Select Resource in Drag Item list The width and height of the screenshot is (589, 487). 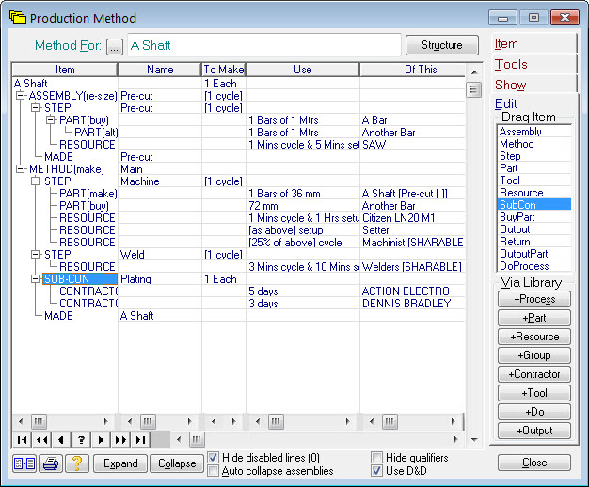click(533, 193)
